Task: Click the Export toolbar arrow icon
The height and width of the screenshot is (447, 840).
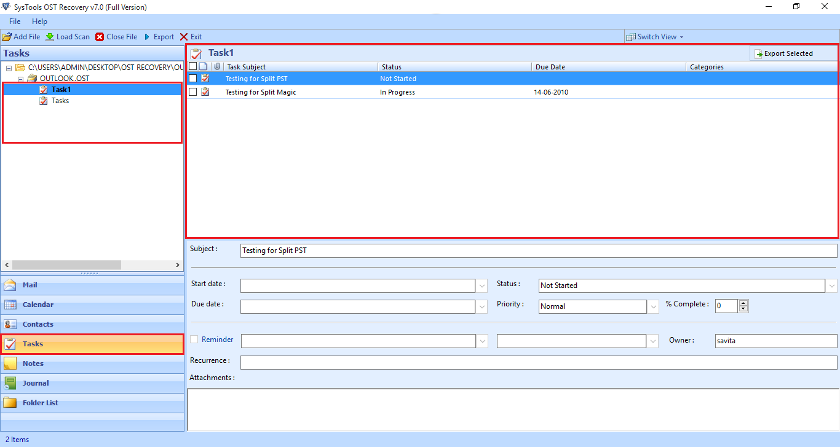Action: (147, 37)
